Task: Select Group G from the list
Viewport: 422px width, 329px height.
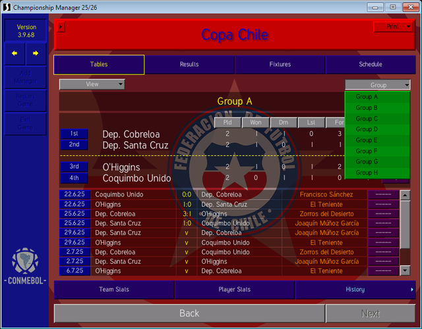Action: (377, 162)
